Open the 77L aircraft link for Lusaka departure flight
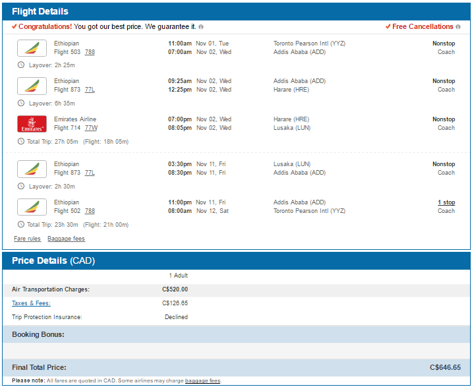This screenshot has width=474, height=389. tap(90, 173)
